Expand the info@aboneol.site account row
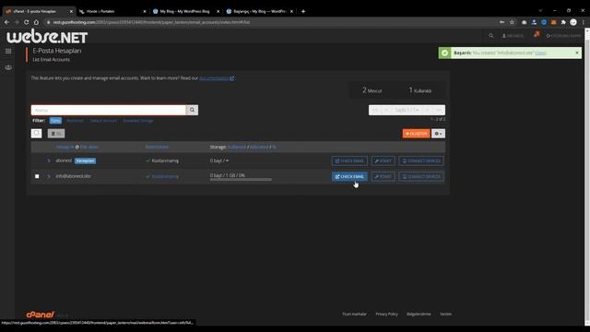590x332 pixels. tap(49, 176)
